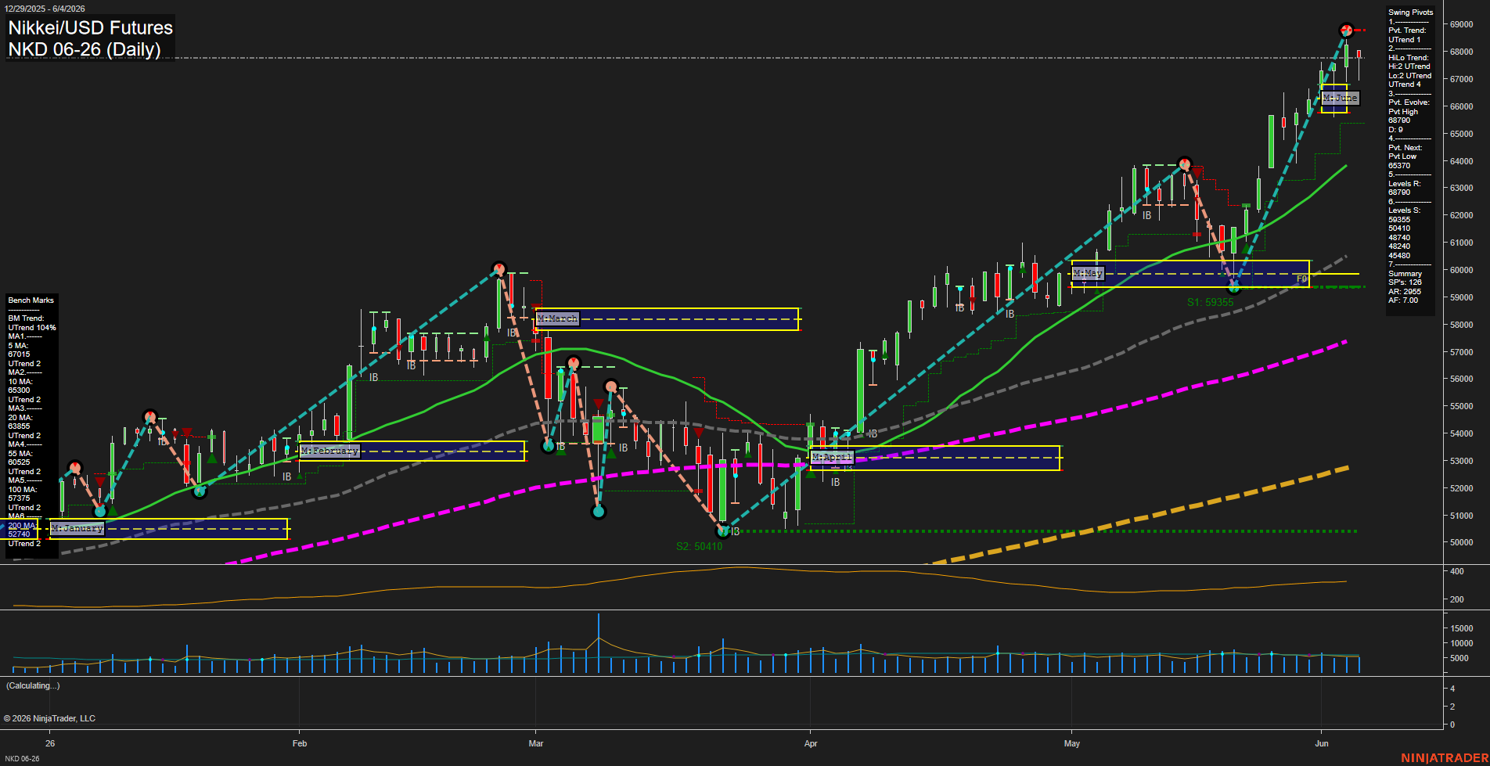Click the 55 MA value 60525
This screenshot has height=766, width=1490.
pyautogui.click(x=19, y=462)
